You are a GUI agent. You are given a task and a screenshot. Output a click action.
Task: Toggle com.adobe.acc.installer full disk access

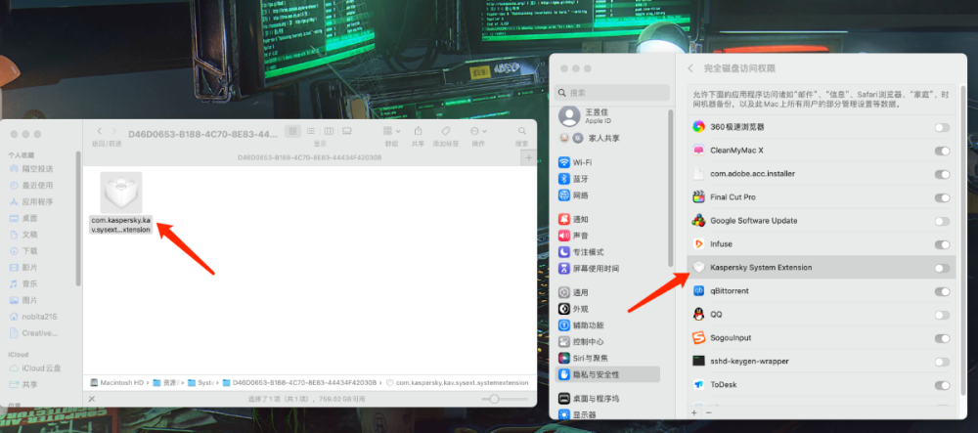click(942, 174)
